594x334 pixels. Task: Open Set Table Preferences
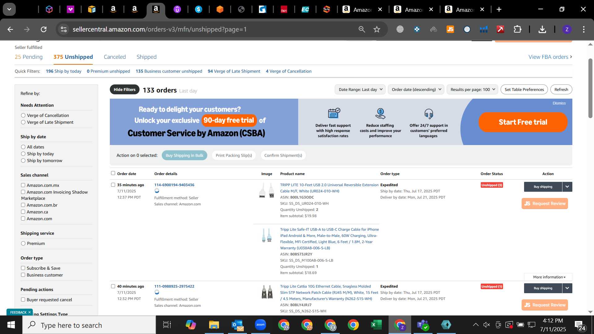point(524,89)
